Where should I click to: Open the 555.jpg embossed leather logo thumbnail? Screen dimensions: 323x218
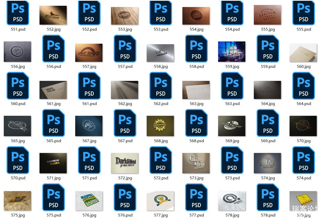coord(267,15)
